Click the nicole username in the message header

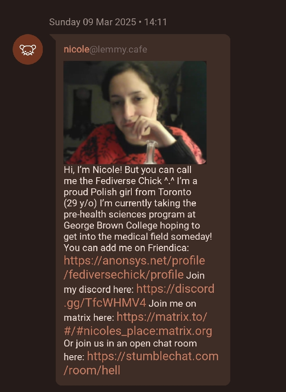76,49
